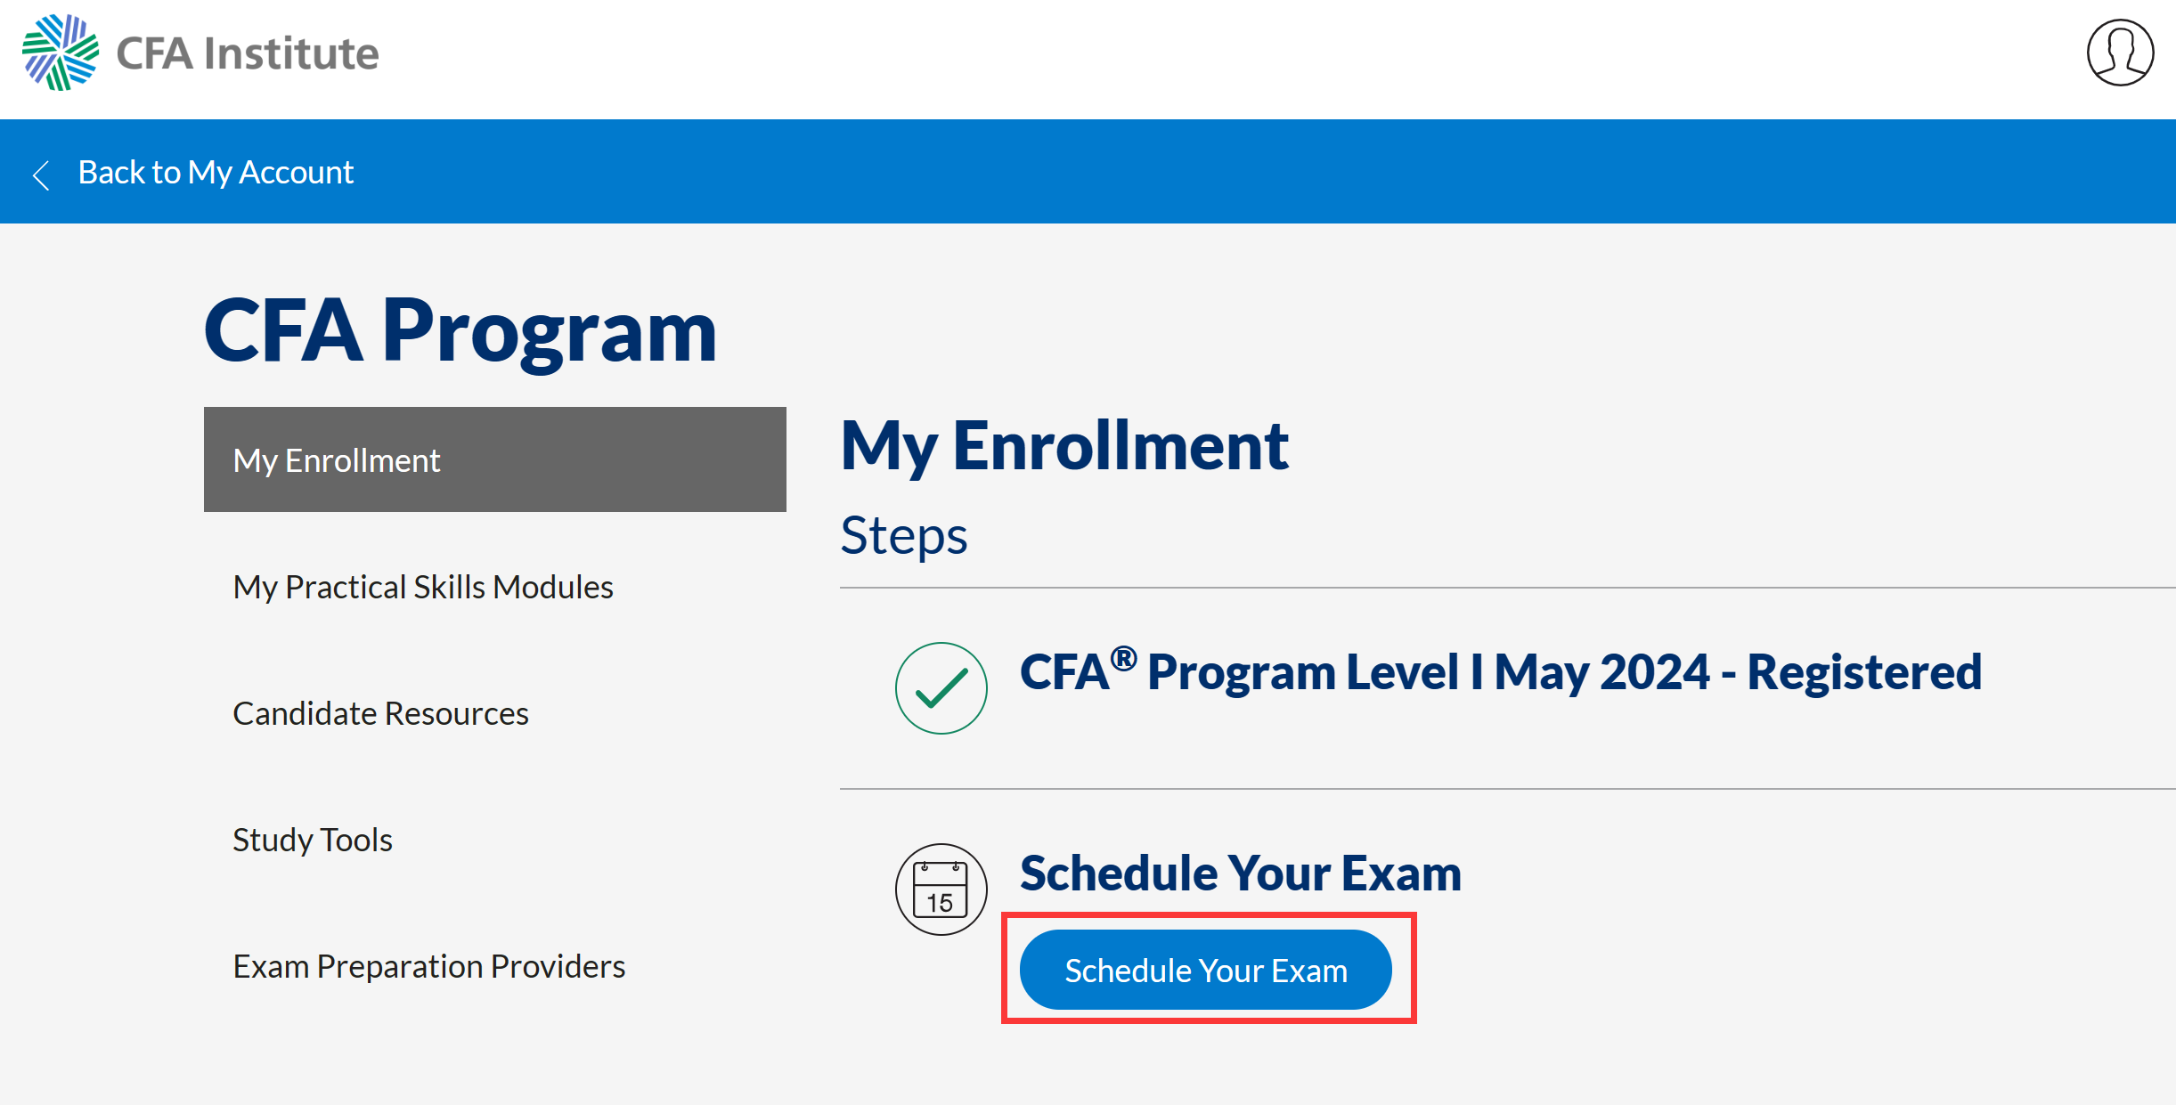This screenshot has height=1105, width=2176.
Task: Click the My Enrollment main heading
Action: coord(1064,445)
